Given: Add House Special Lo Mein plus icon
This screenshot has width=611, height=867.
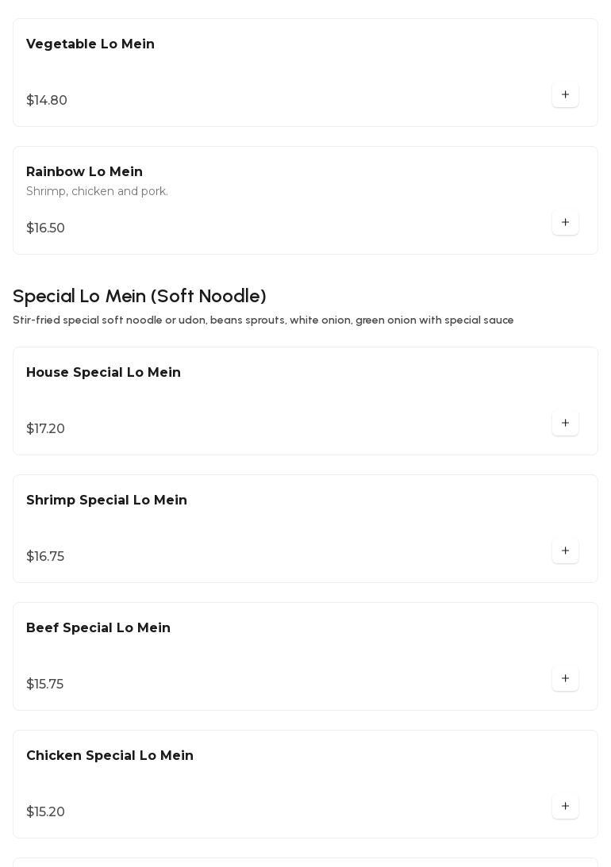Looking at the screenshot, I should (x=565, y=424).
